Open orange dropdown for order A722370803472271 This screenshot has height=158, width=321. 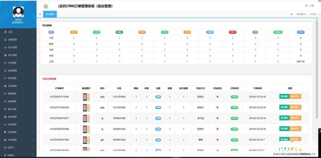tap(295, 118)
